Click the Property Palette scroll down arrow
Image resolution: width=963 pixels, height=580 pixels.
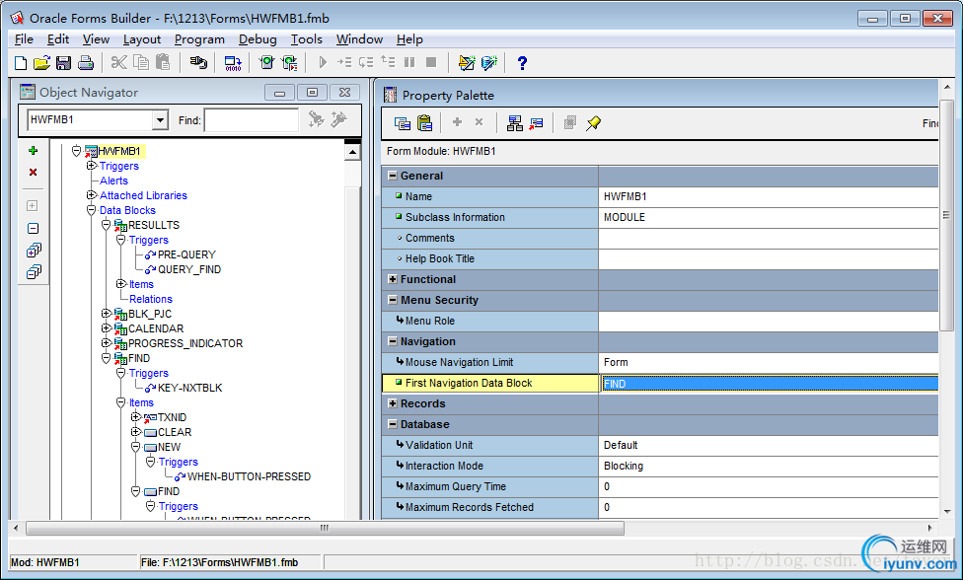(946, 511)
